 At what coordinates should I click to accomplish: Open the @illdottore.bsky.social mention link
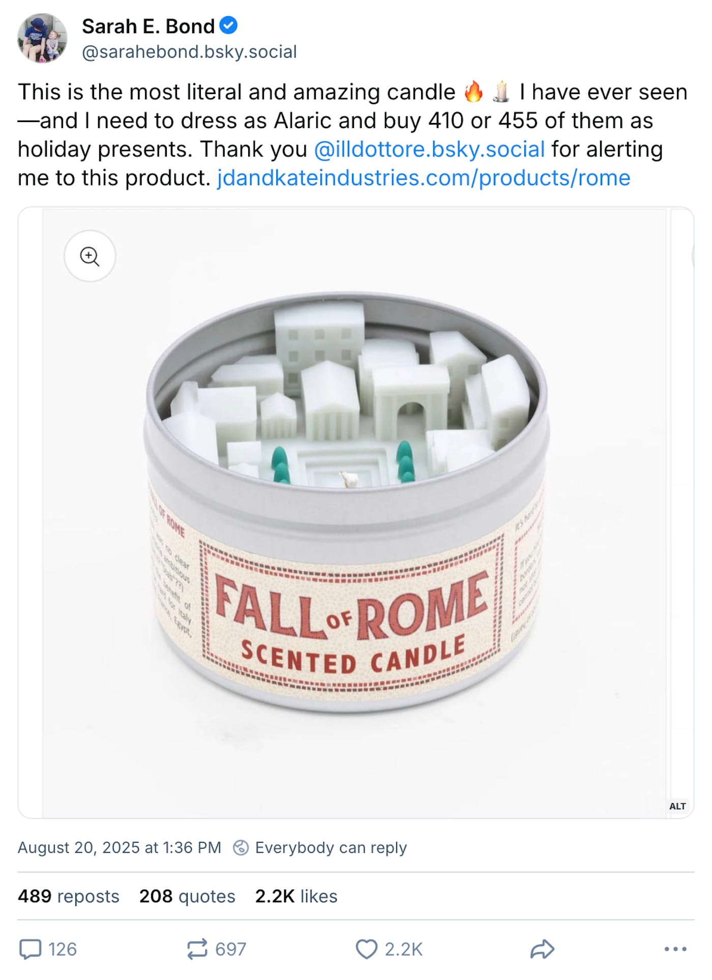coord(429,149)
